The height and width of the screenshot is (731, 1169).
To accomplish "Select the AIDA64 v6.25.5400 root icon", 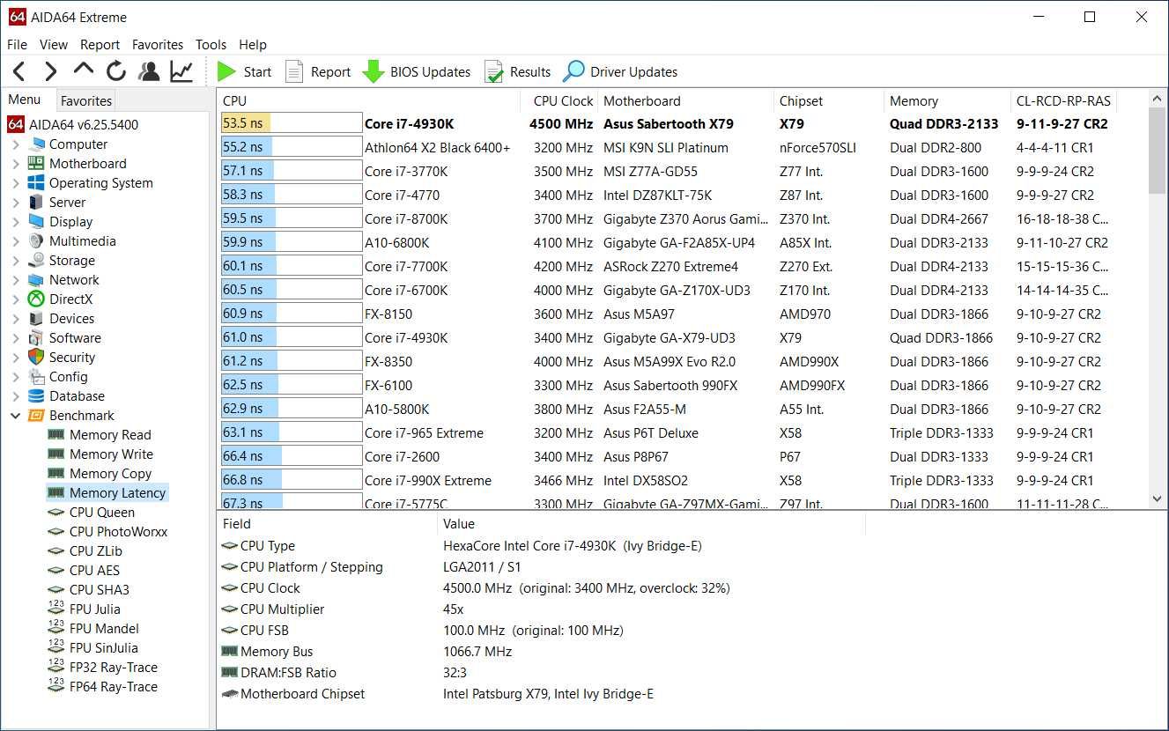I will (15, 124).
